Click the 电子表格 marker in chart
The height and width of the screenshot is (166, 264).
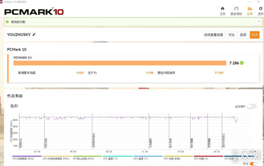click(170, 143)
